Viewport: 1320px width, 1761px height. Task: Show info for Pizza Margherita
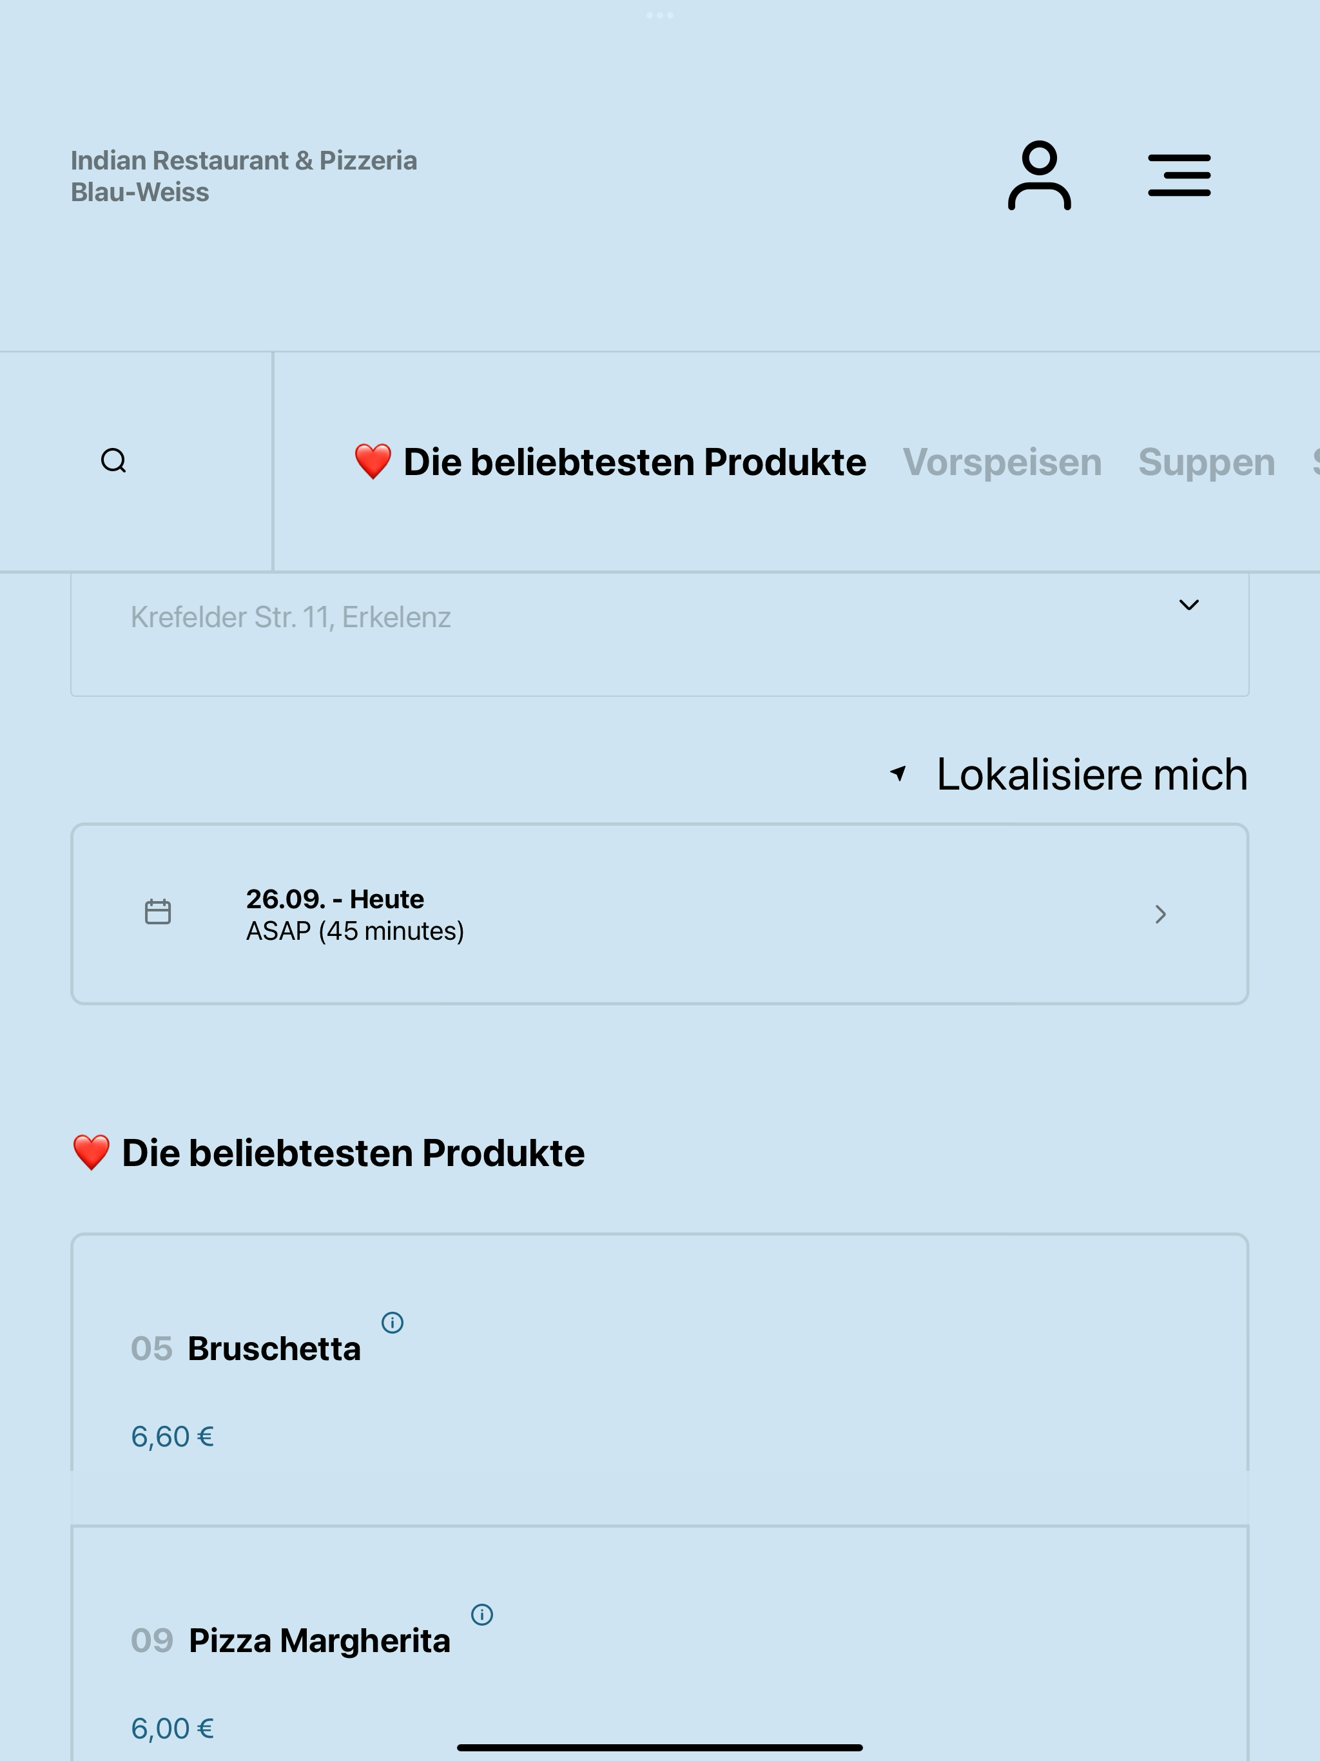pos(481,1615)
